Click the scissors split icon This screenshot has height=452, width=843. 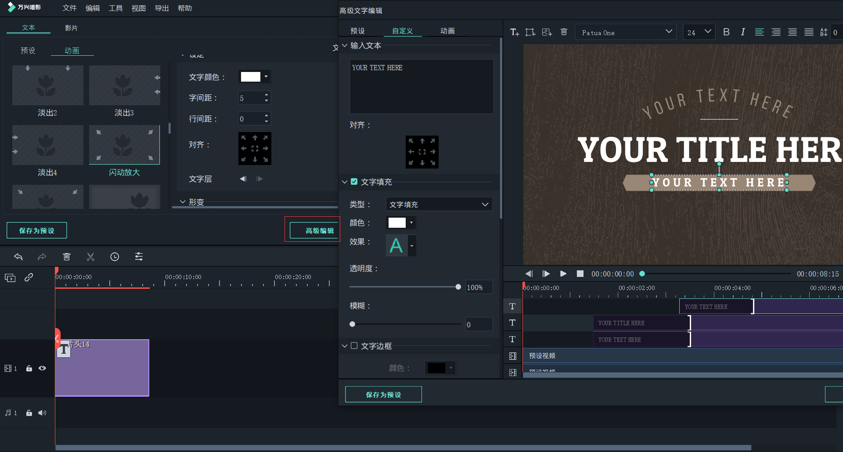pyautogui.click(x=90, y=257)
